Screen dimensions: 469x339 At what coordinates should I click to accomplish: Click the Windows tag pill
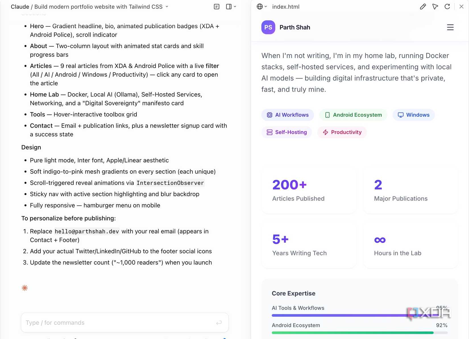tap(414, 115)
